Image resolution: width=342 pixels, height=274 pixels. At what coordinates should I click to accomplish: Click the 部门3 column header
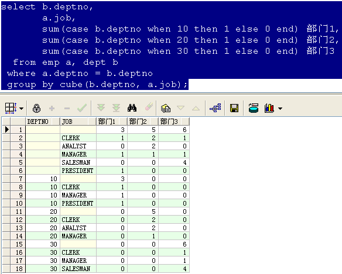click(x=174, y=122)
